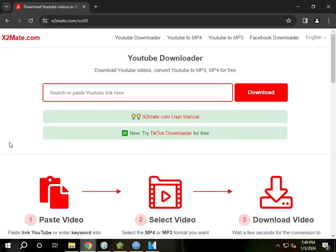
Task: Open the Chrome profile icon
Action: click(317, 21)
